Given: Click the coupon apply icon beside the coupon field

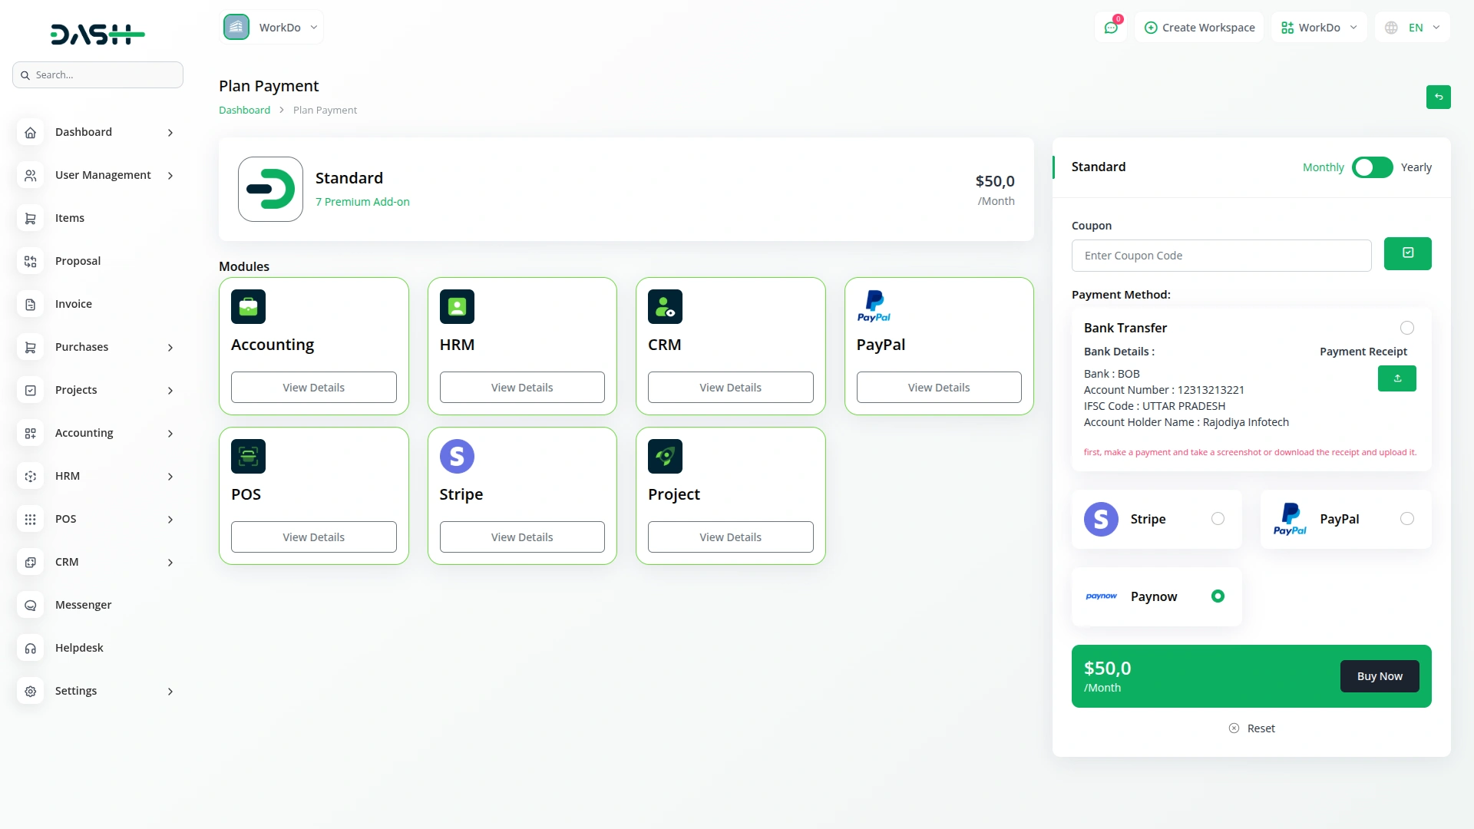Looking at the screenshot, I should 1408,253.
